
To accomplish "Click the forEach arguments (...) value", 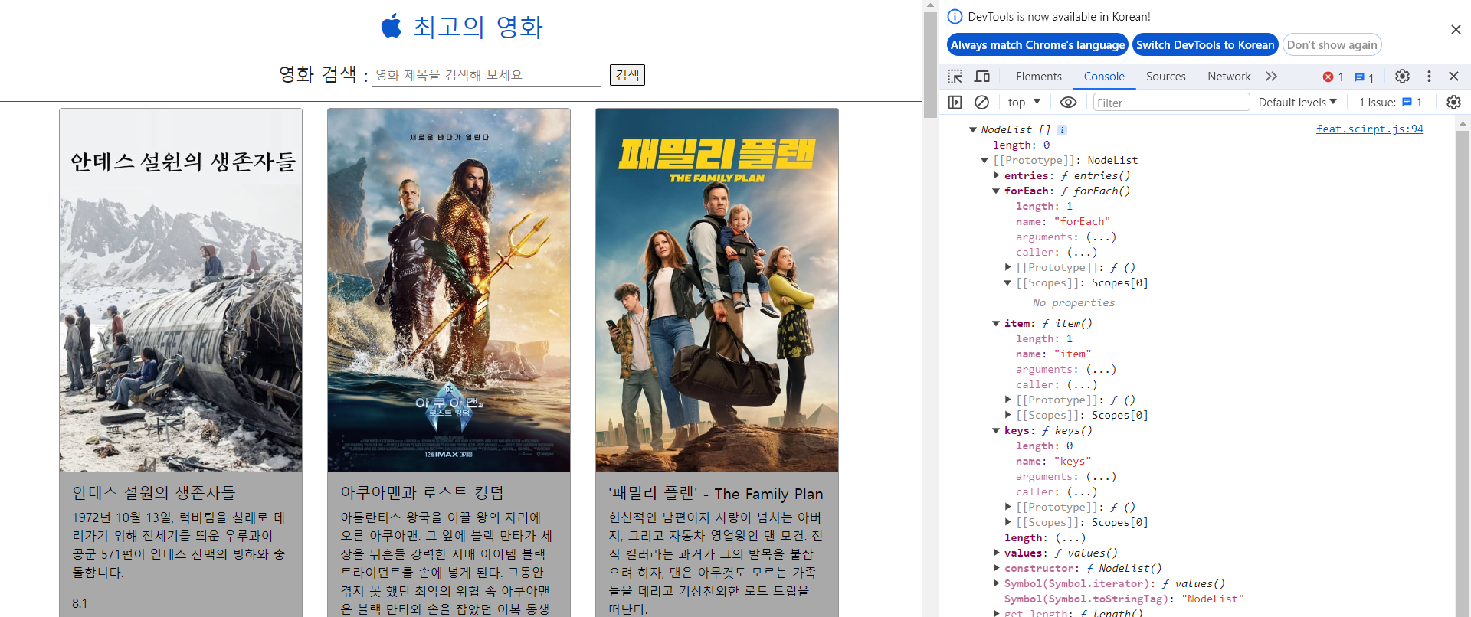I will pyautogui.click(x=1101, y=237).
